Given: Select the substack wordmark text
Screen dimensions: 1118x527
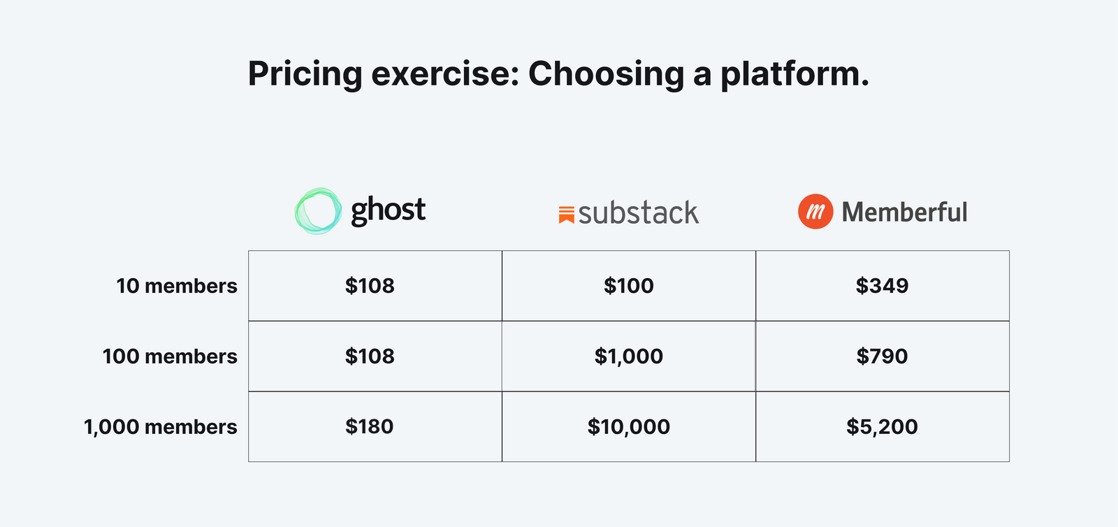Looking at the screenshot, I should (639, 212).
